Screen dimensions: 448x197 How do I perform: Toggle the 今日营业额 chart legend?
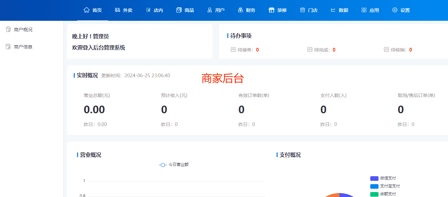pyautogui.click(x=174, y=165)
